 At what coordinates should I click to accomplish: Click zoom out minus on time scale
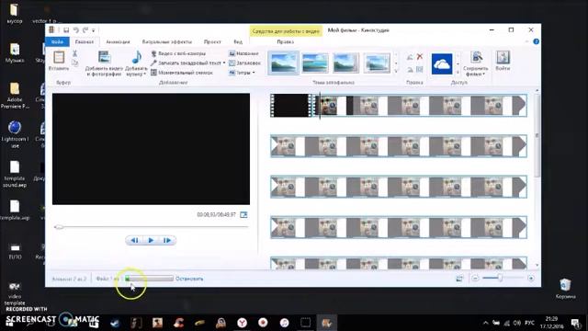click(x=475, y=279)
